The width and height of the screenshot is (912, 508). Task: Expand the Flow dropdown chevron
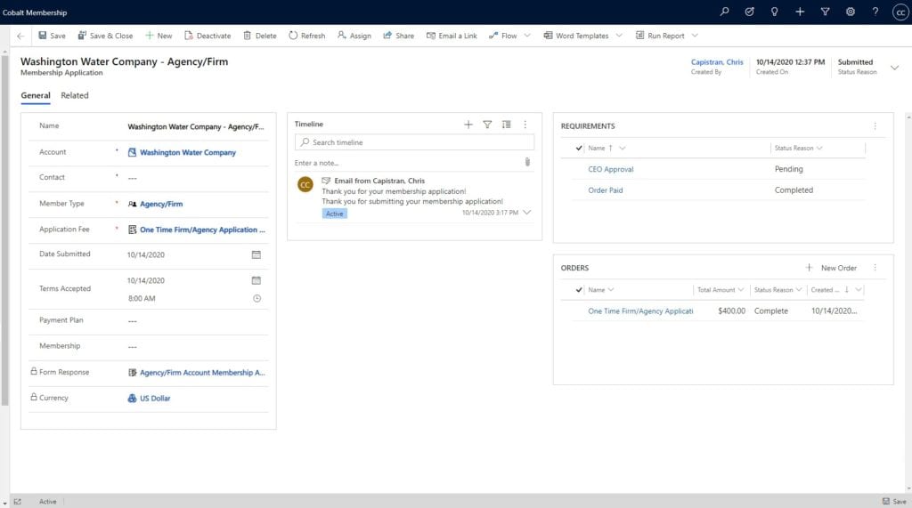(x=527, y=36)
